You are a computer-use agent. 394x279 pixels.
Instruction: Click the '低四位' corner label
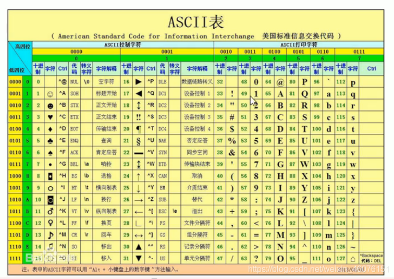tap(17, 70)
